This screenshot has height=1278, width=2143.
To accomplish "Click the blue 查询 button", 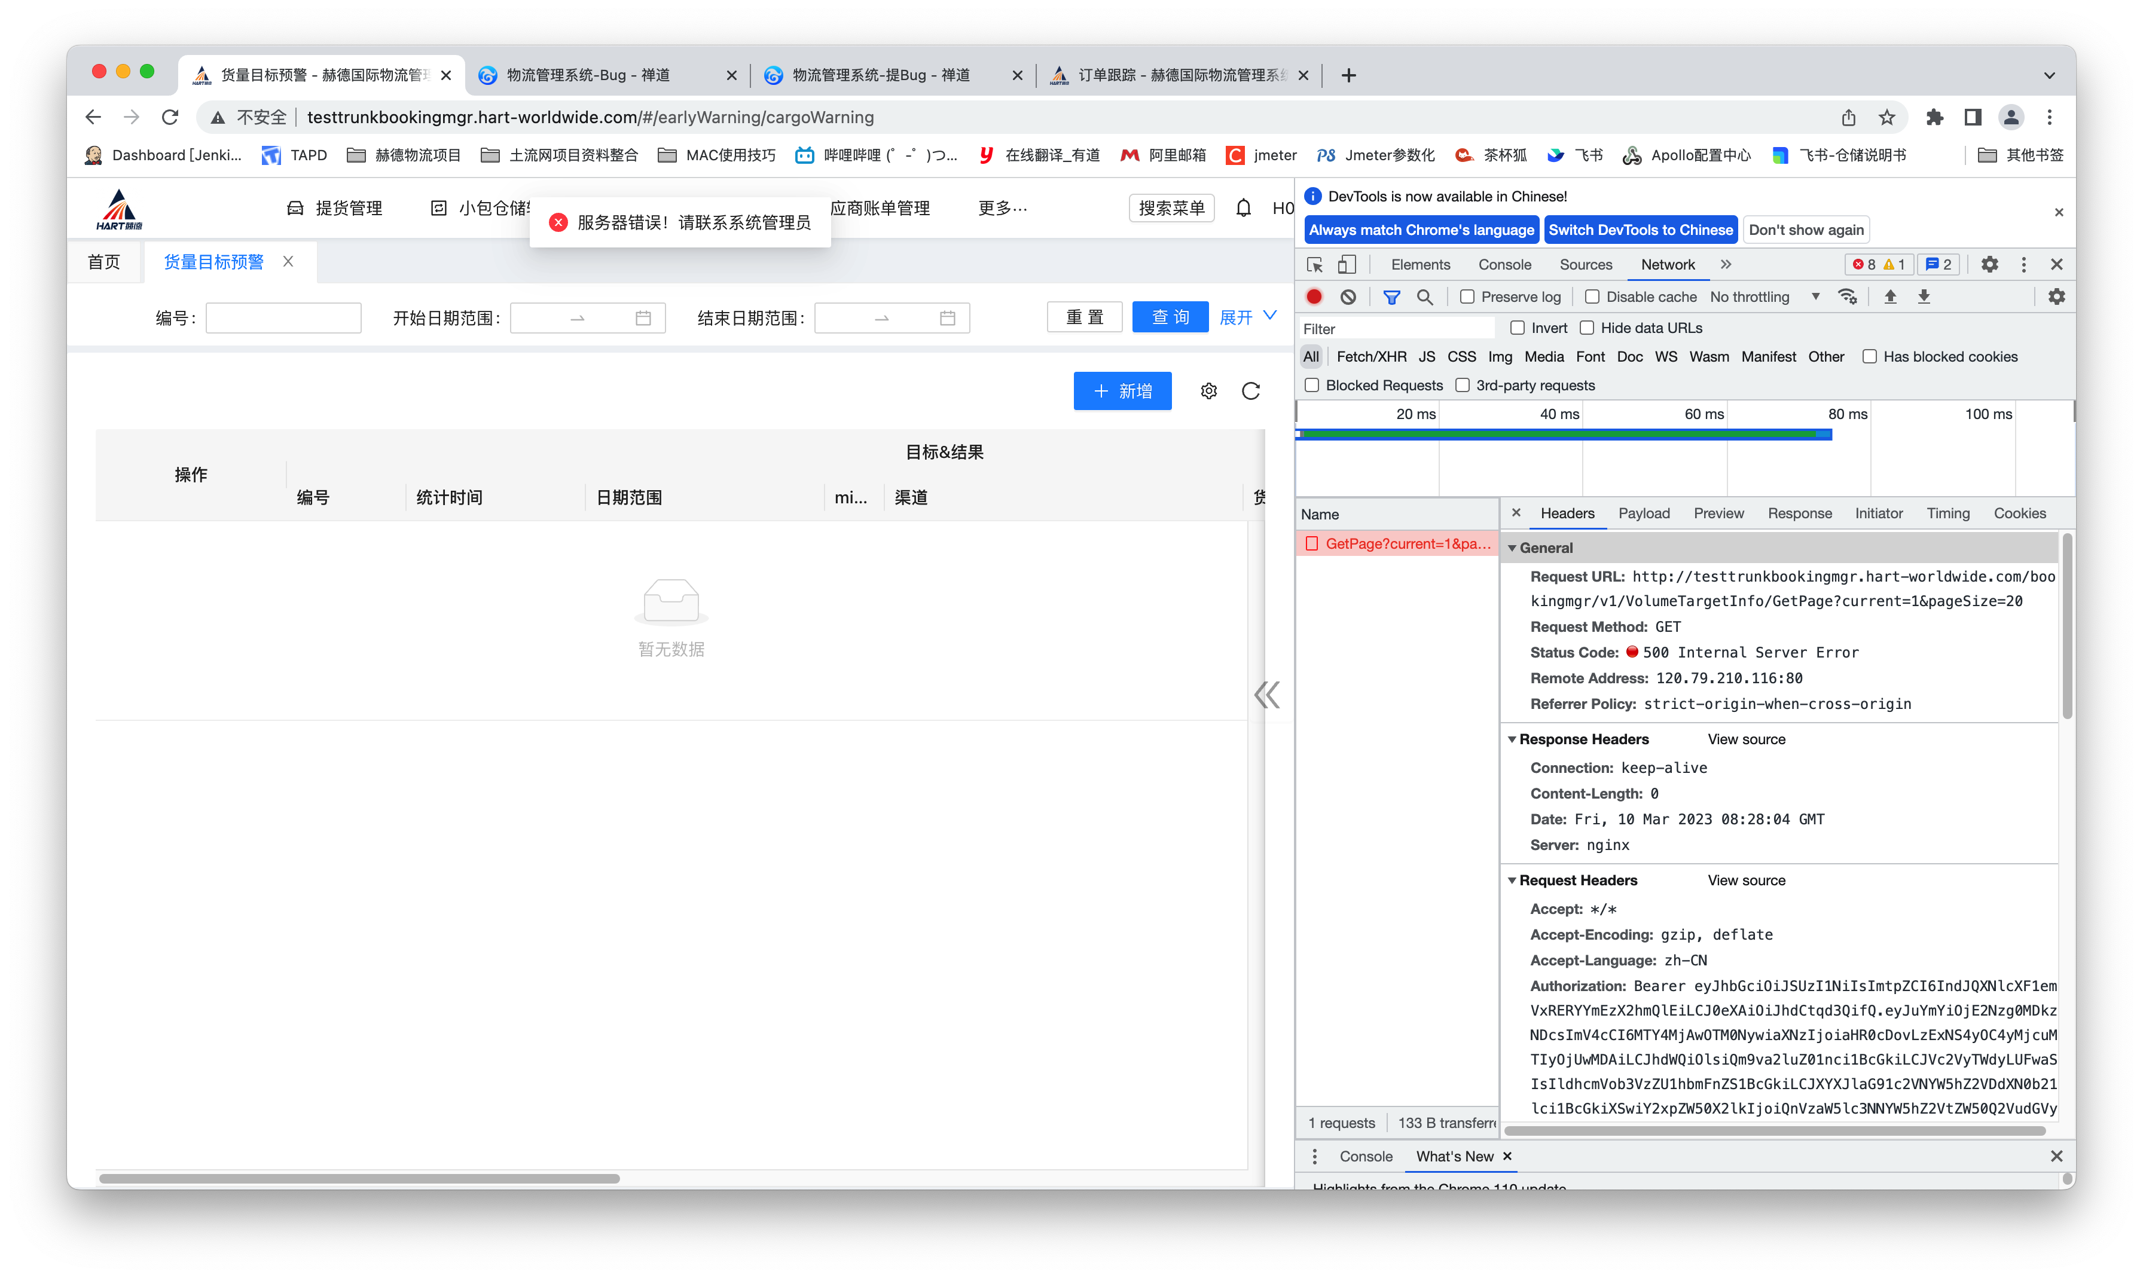I will pyautogui.click(x=1170, y=317).
